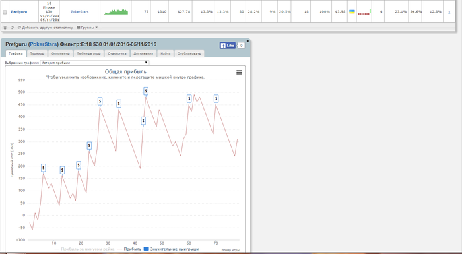This screenshot has width=462, height=254.
Task: Click the $ win marker near game 34
Action: pos(119,104)
